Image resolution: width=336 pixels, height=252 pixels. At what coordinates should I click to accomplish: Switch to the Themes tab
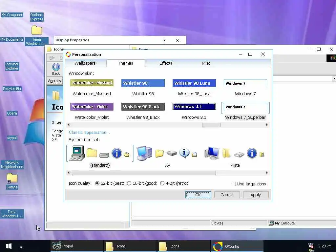[126, 63]
